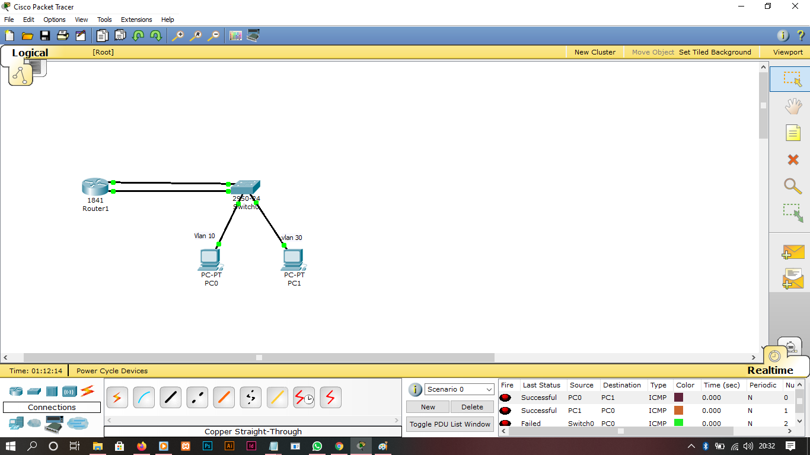Open the Drawing Palette icon

click(x=235, y=36)
